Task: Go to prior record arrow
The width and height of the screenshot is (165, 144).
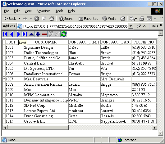Action: coord(11,34)
